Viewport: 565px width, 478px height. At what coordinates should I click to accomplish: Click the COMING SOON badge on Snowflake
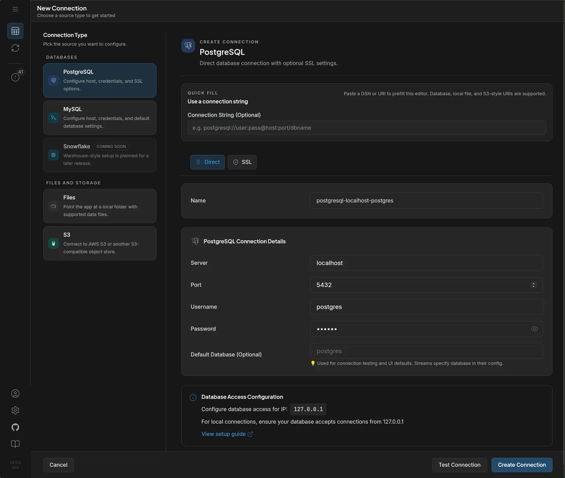coord(111,146)
